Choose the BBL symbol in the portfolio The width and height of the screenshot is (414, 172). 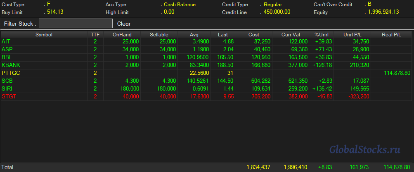[x=7, y=57]
